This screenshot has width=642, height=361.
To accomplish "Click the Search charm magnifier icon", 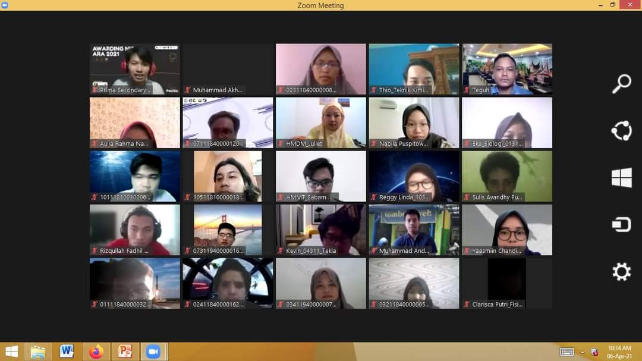I will coord(621,84).
